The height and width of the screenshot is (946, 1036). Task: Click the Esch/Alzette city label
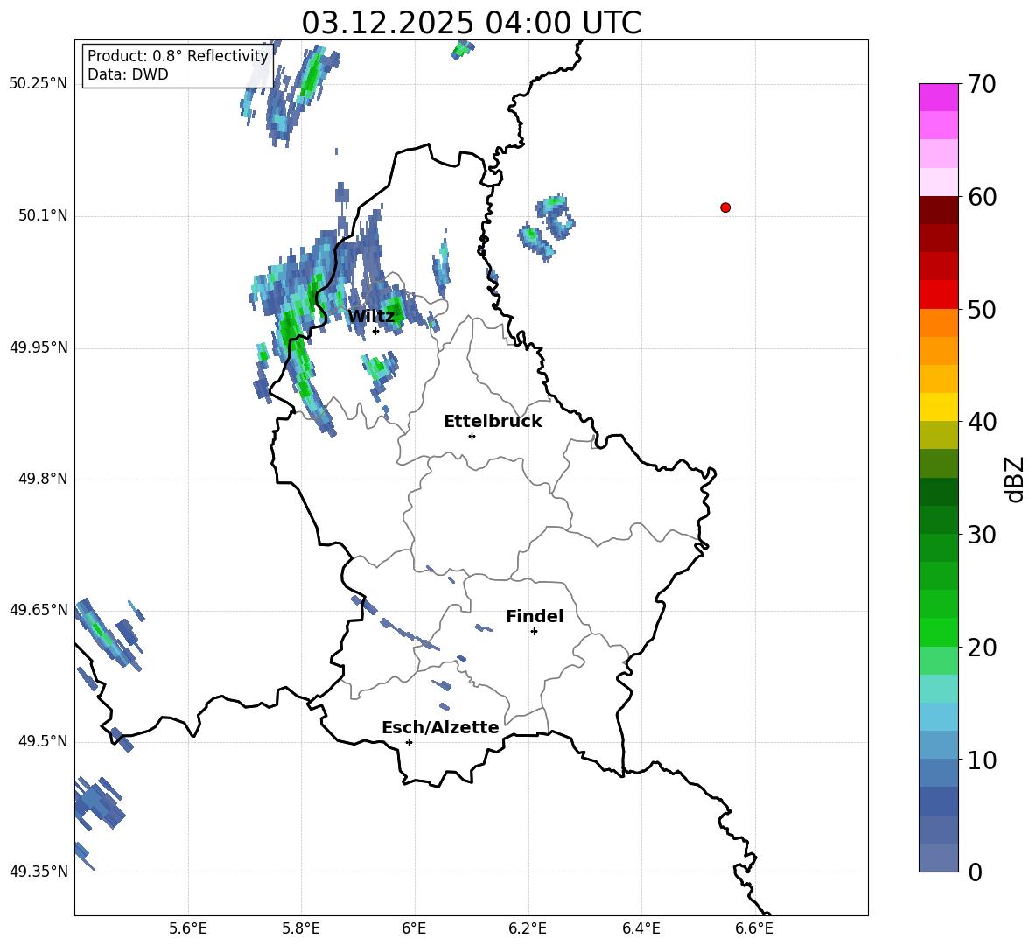coord(440,727)
